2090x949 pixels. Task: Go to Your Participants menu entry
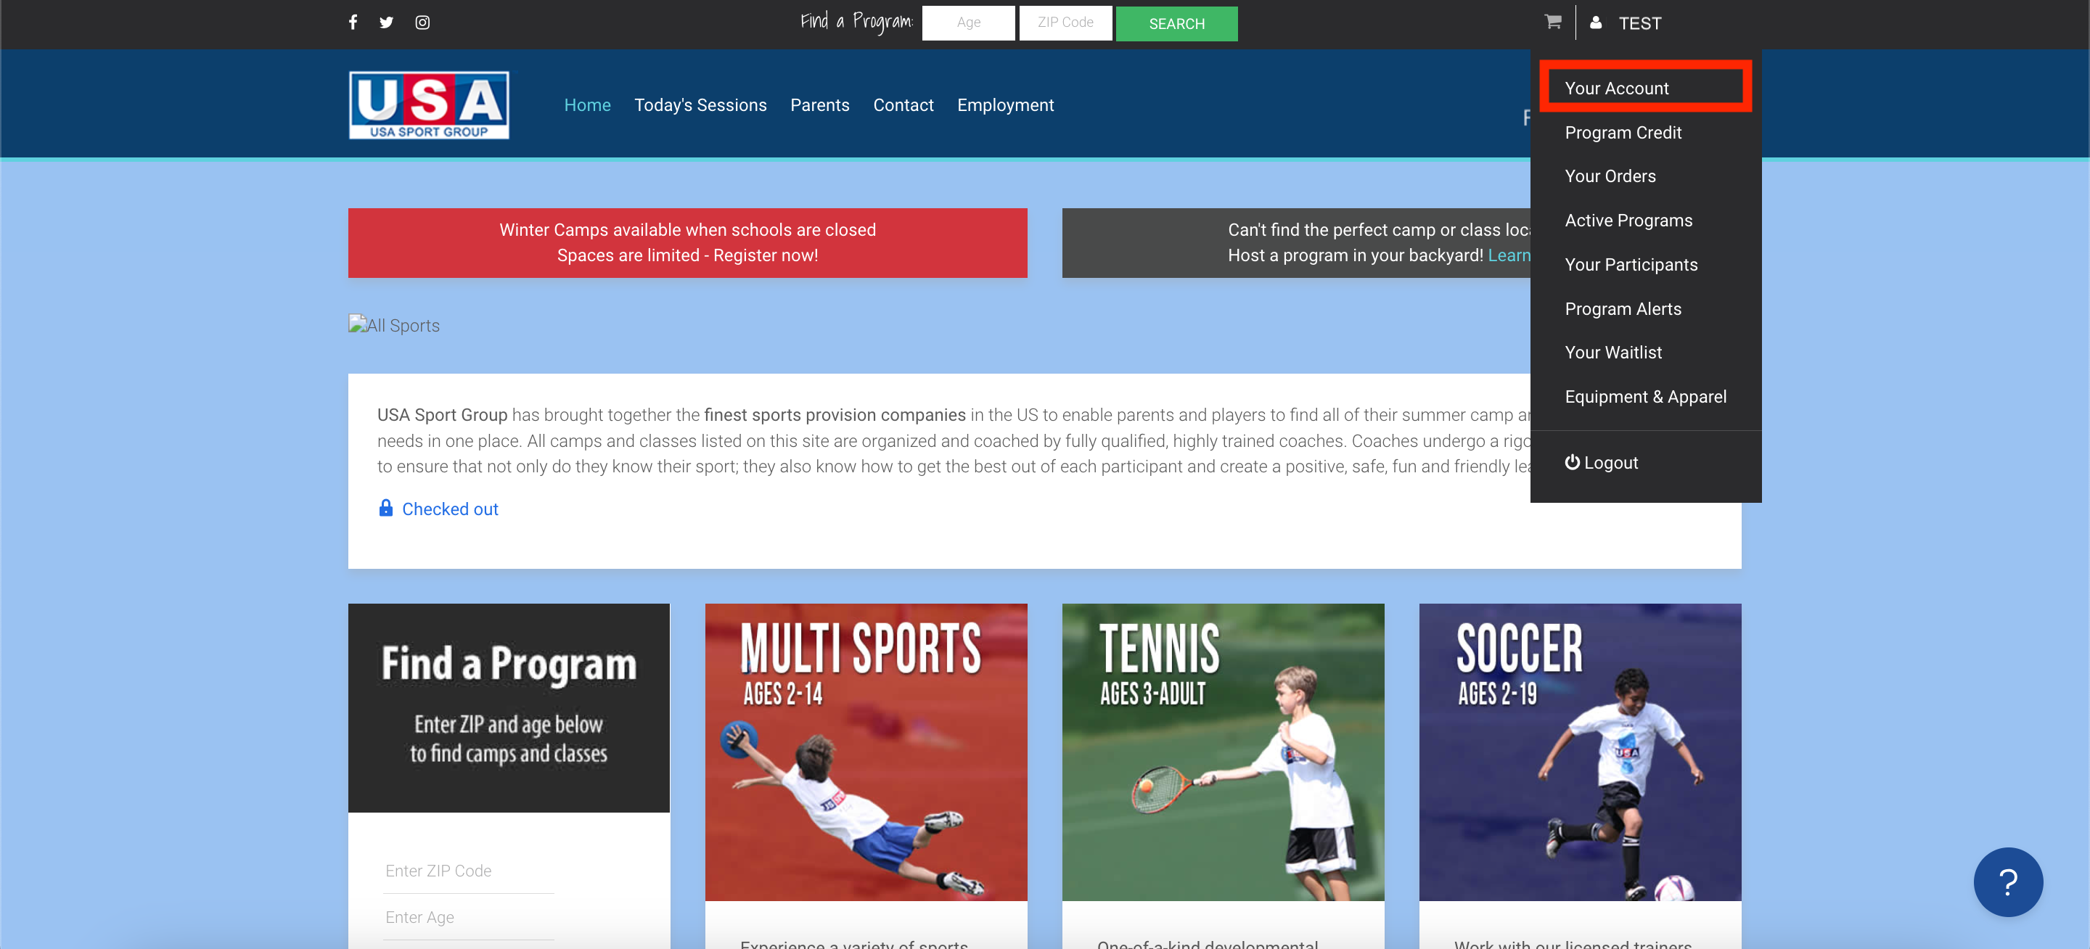click(x=1631, y=264)
